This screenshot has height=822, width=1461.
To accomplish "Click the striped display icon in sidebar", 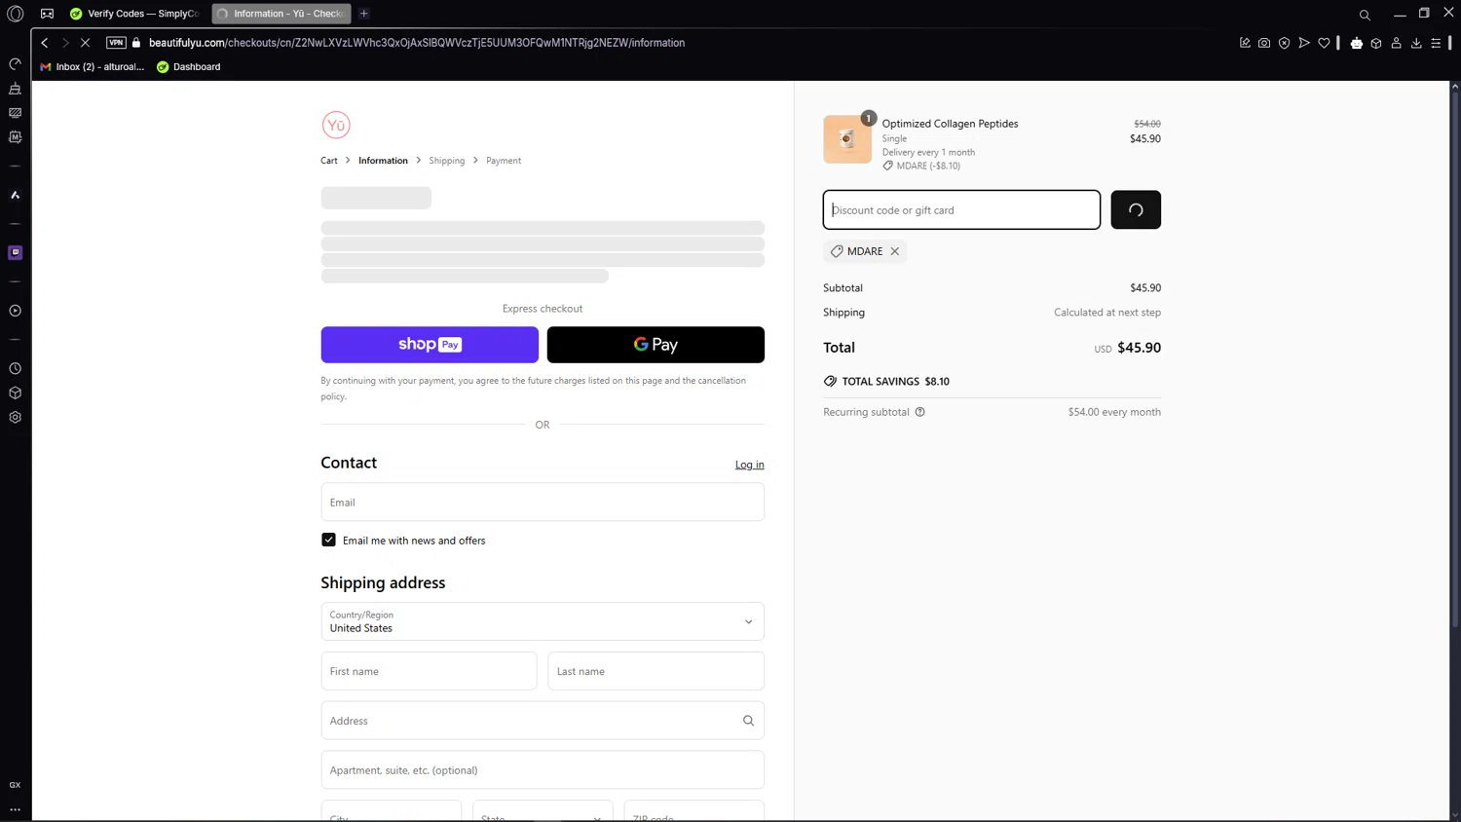I will pyautogui.click(x=15, y=113).
